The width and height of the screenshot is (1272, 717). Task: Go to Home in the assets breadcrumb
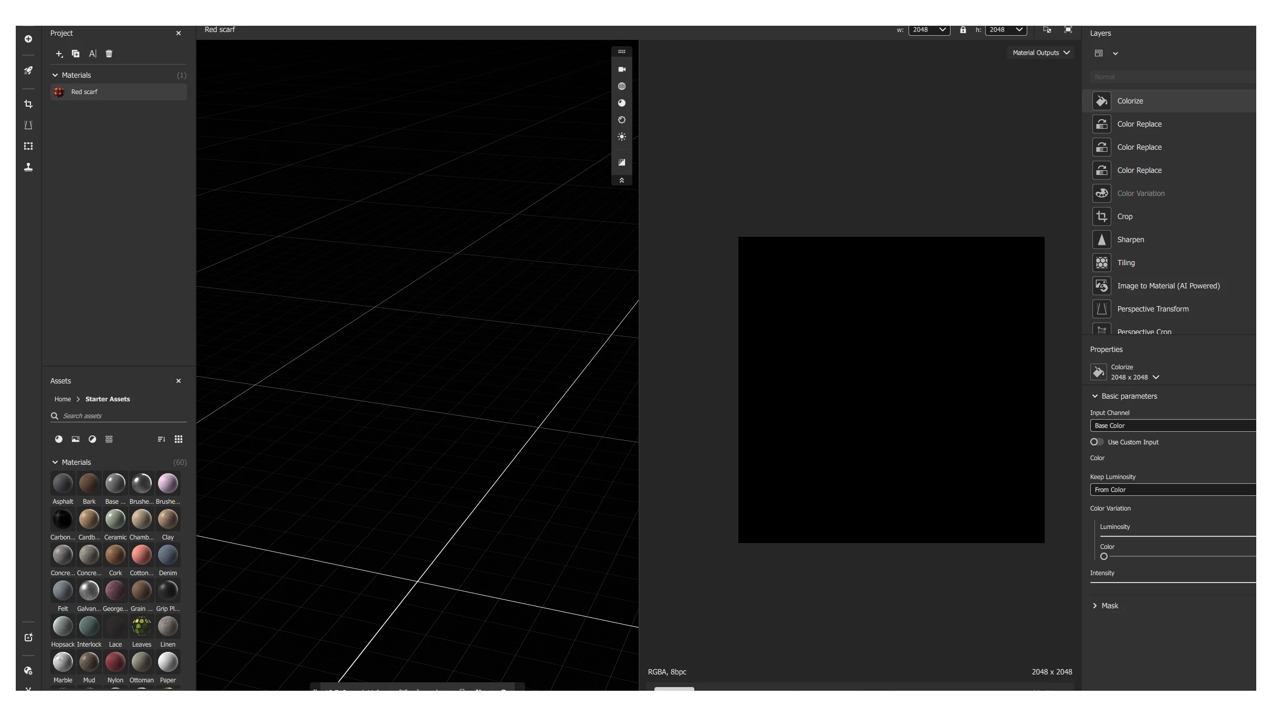point(62,399)
